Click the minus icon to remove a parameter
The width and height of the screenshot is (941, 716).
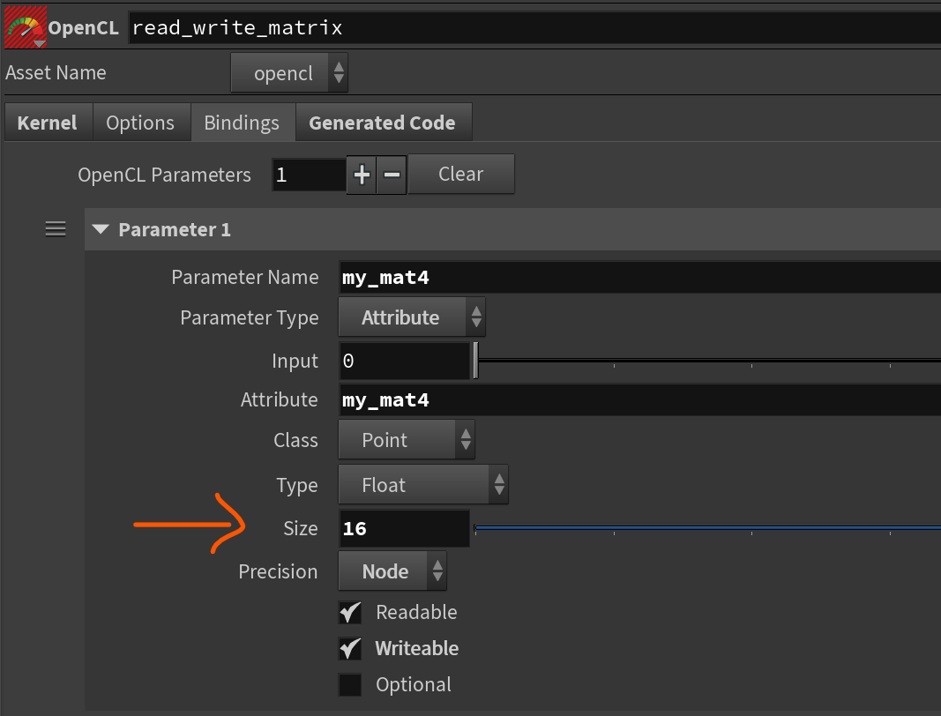(391, 175)
